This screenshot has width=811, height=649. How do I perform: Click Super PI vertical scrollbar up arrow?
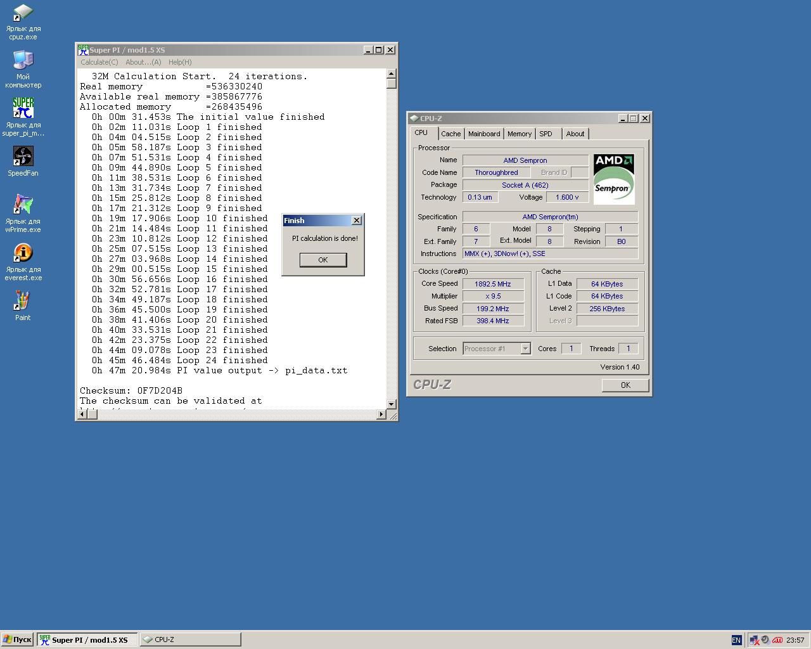coord(392,74)
